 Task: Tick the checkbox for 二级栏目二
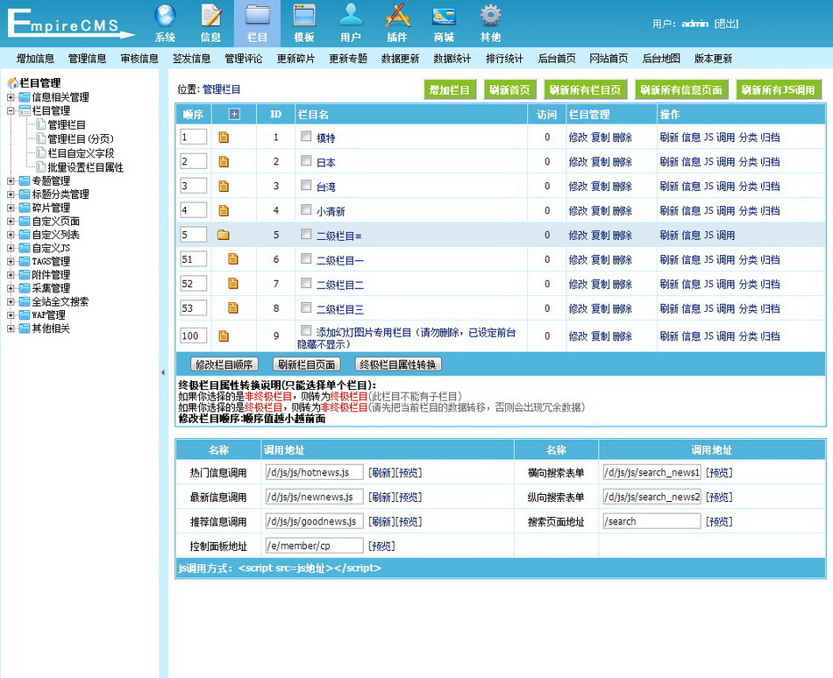point(306,283)
